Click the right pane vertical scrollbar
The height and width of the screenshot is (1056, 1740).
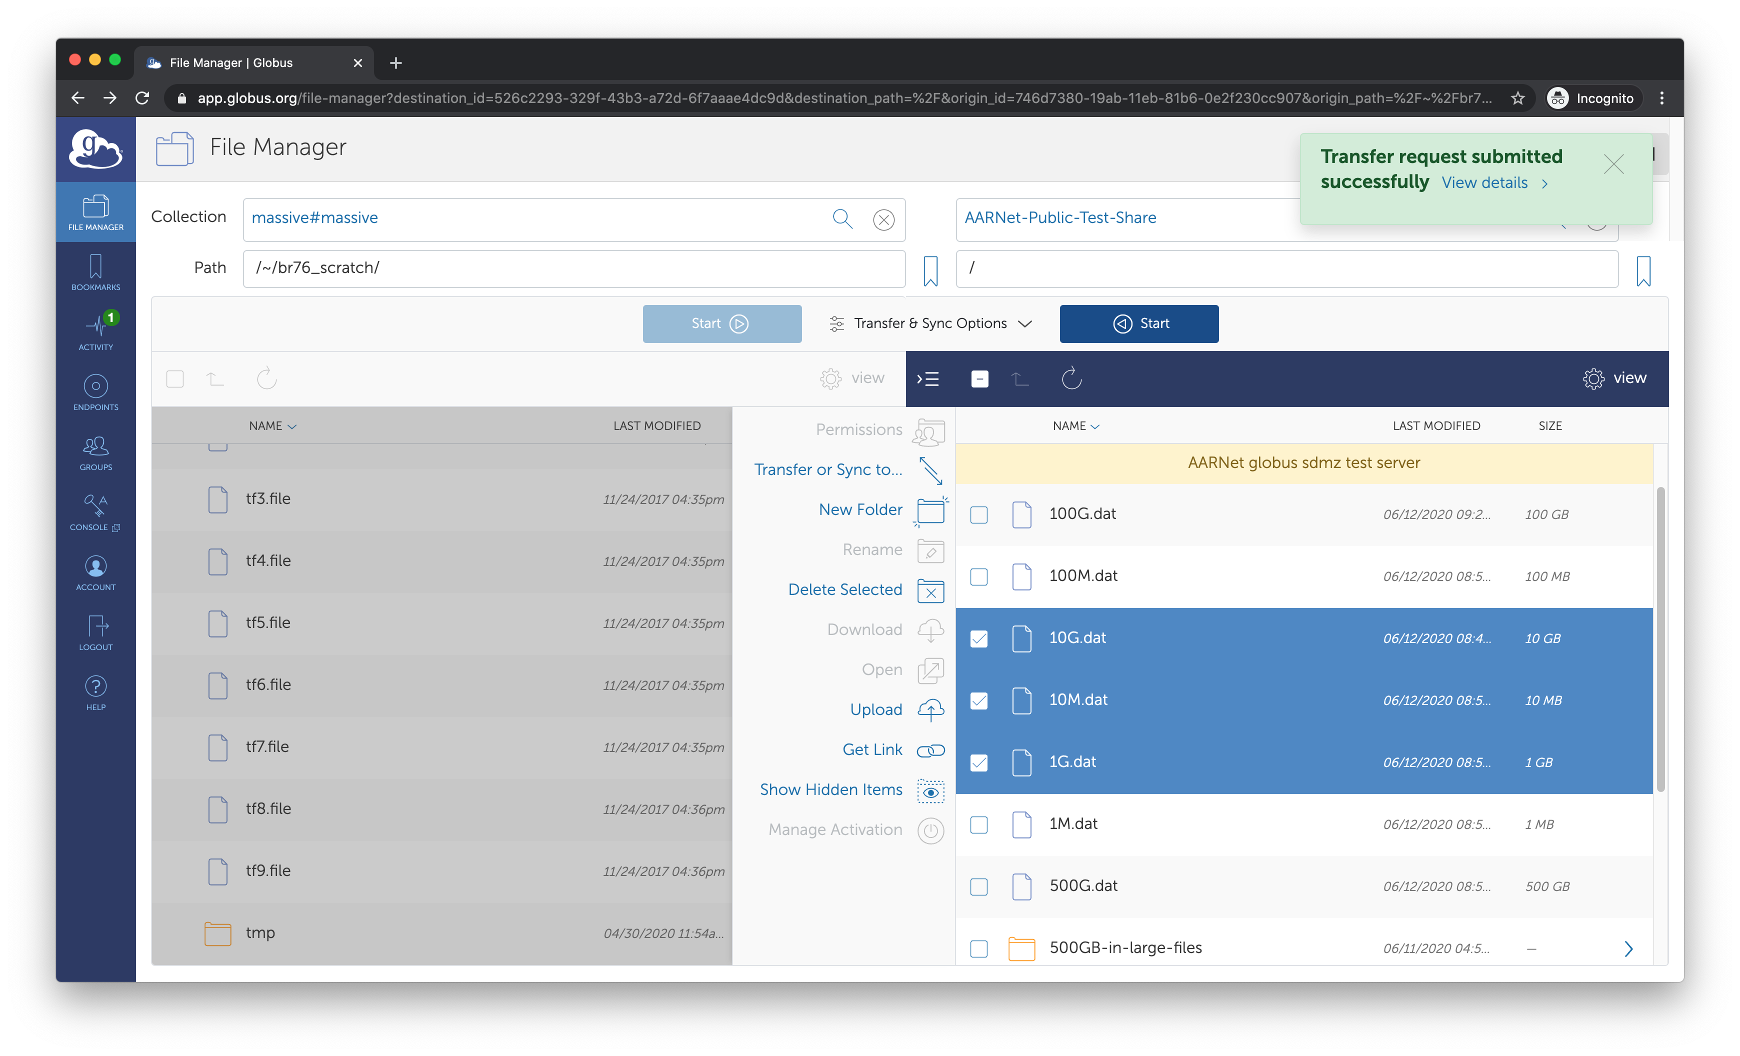(1660, 639)
